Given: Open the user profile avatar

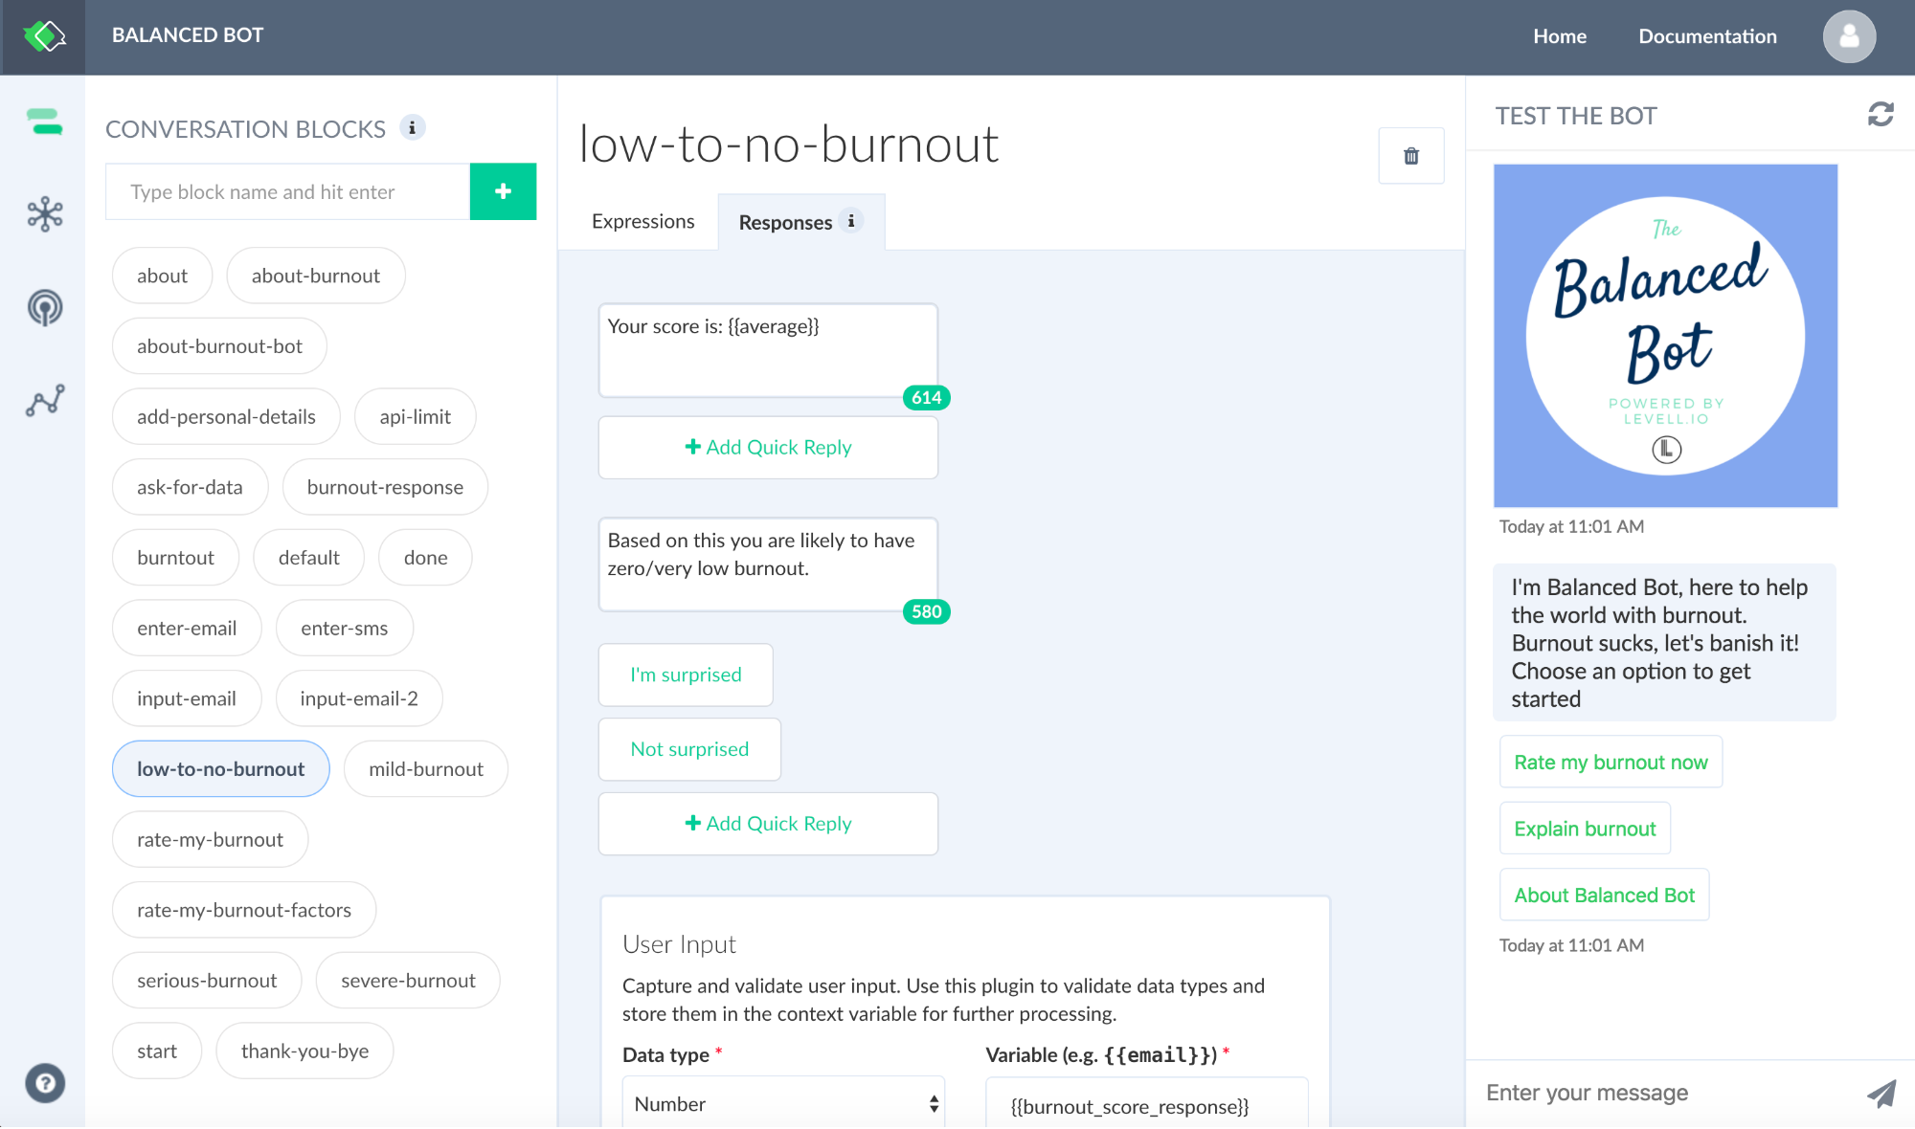Looking at the screenshot, I should point(1848,36).
